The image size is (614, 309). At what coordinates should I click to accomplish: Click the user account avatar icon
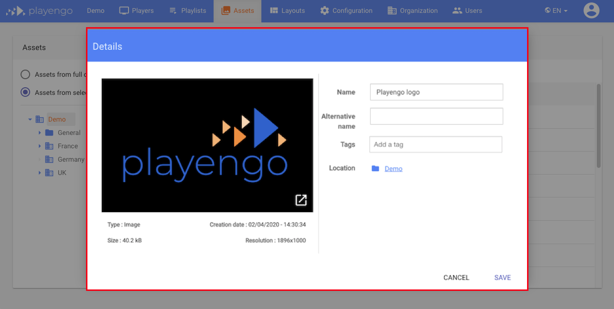tap(592, 10)
